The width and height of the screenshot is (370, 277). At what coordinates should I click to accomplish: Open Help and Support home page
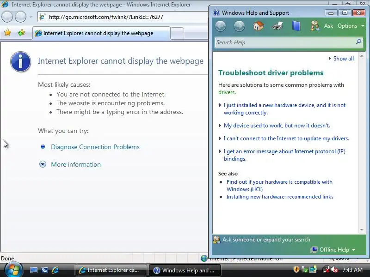tap(259, 26)
